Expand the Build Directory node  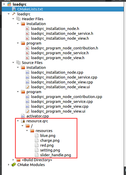click(13, 160)
